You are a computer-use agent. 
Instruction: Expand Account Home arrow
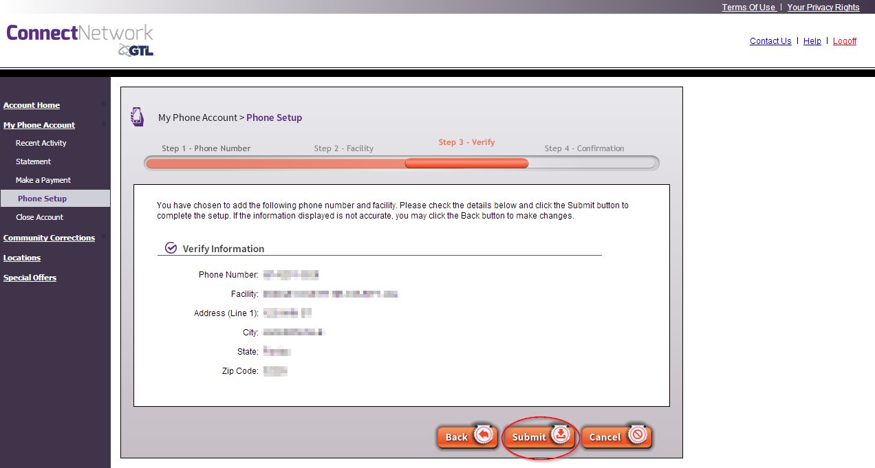click(x=104, y=104)
